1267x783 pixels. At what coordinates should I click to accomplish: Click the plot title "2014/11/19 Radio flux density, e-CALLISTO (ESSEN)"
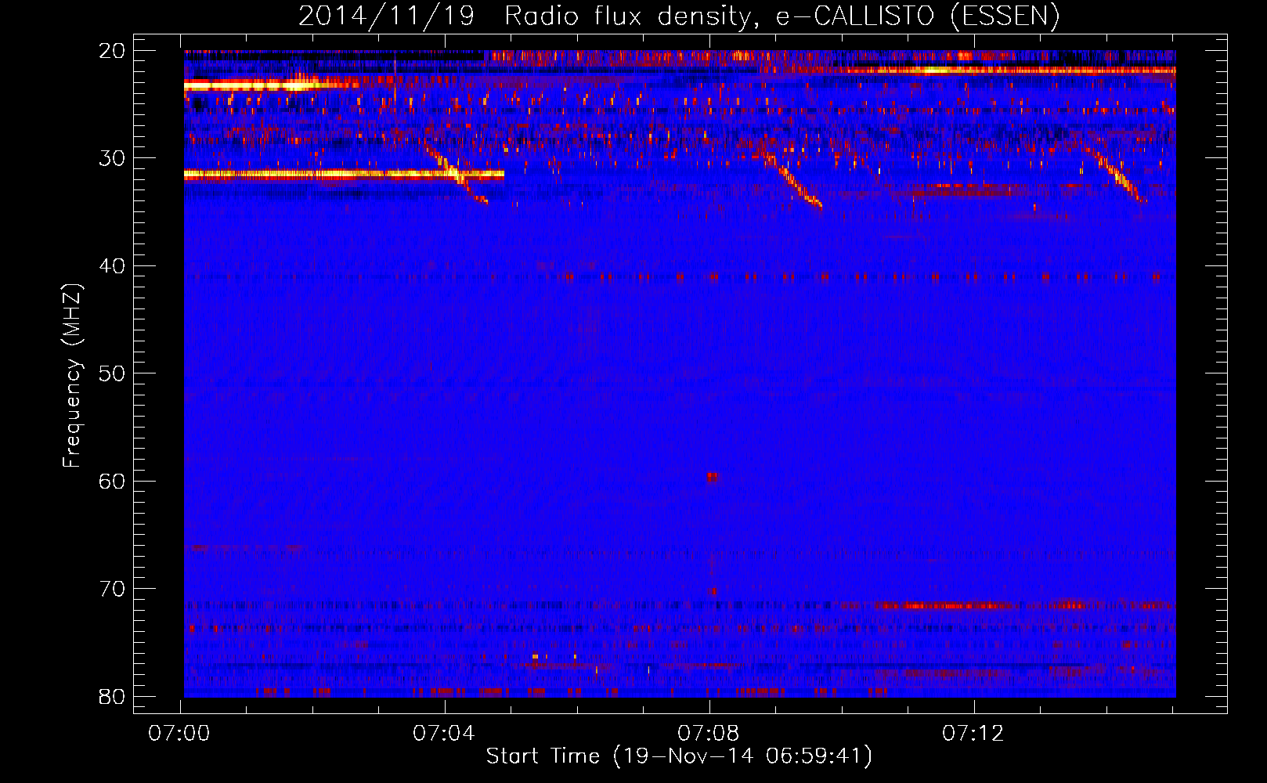point(679,16)
